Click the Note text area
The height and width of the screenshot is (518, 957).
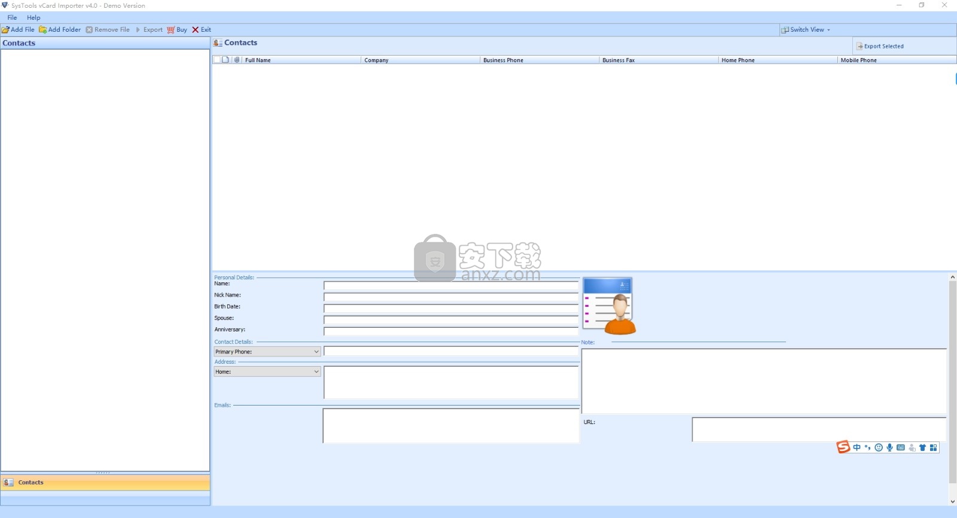click(764, 381)
